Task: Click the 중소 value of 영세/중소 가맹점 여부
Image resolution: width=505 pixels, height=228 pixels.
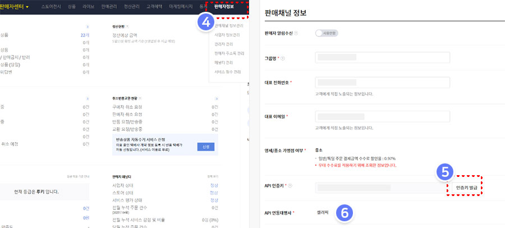Action: tap(319, 151)
